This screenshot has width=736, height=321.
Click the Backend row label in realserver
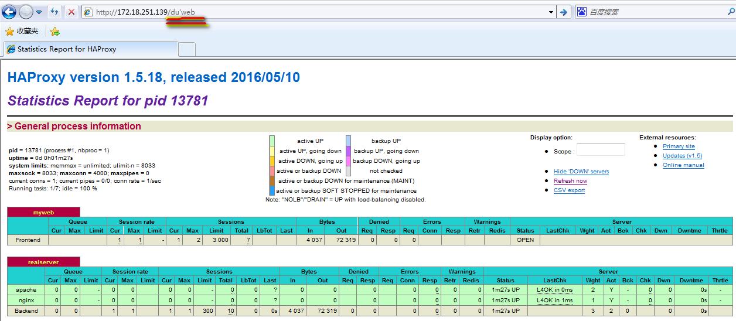click(26, 311)
